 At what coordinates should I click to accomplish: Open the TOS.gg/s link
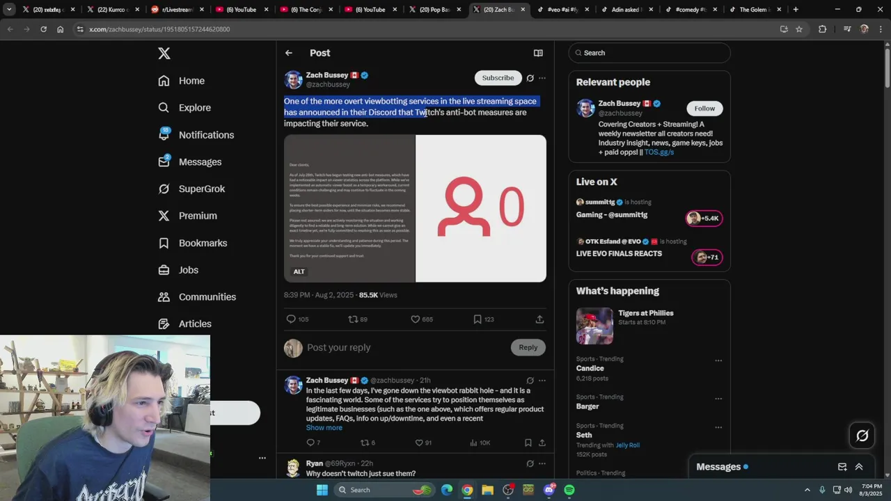point(659,152)
